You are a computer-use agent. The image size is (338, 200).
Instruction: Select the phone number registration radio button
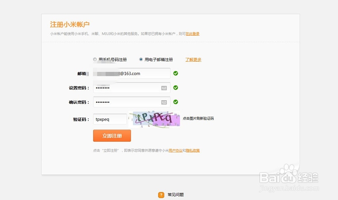point(95,59)
